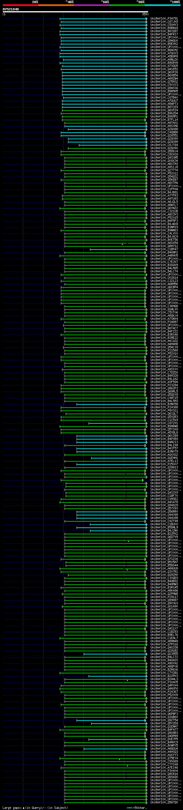Select hit label UniRef100_Q6XPZ4
Screen dimensions: 183x810
164,110
